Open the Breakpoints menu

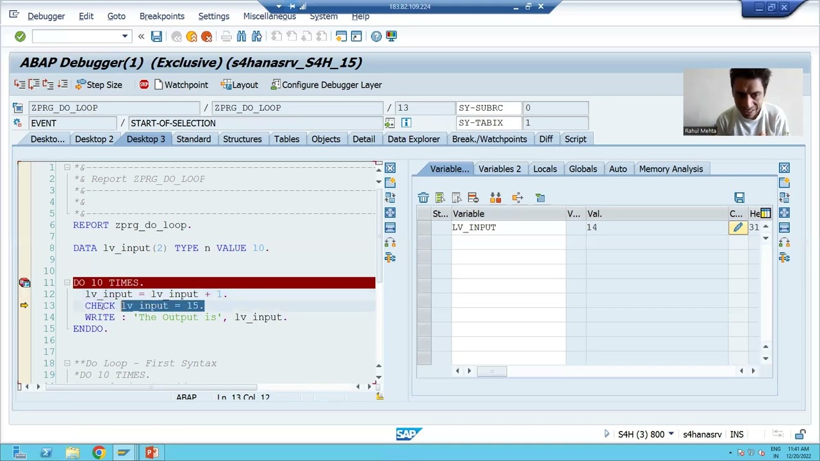click(x=161, y=16)
